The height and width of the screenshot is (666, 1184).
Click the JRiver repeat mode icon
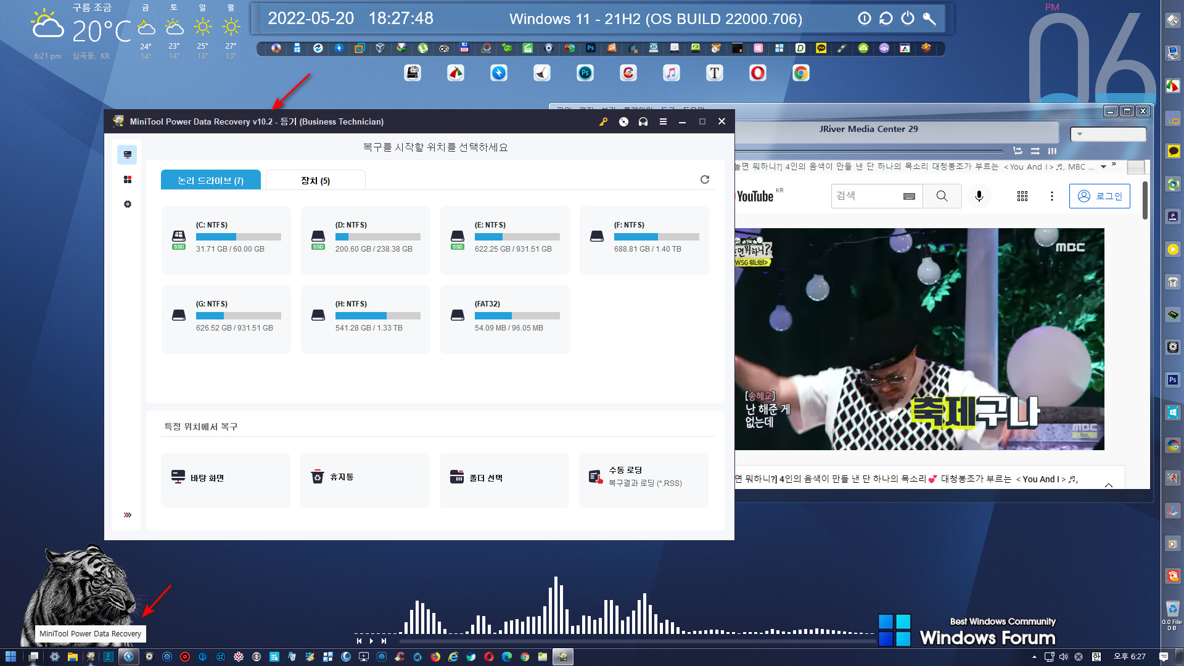click(x=1017, y=150)
